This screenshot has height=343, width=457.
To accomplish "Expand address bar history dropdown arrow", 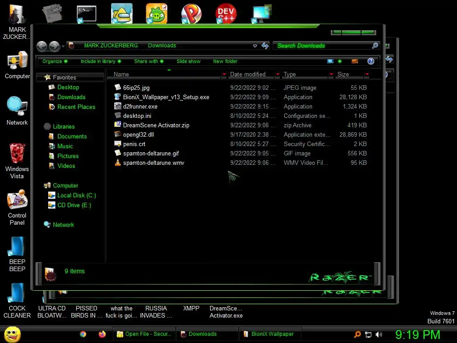I will pyautogui.click(x=255, y=46).
